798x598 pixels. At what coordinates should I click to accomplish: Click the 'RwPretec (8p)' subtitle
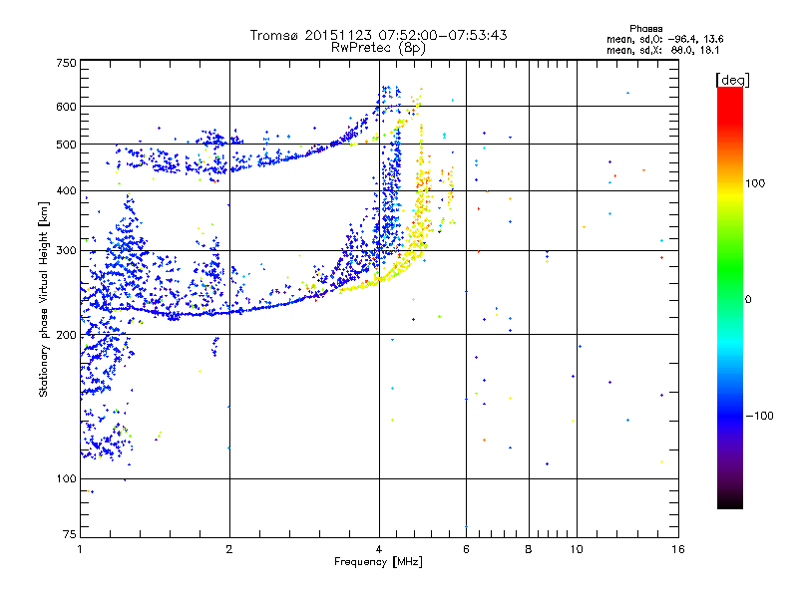tap(378, 48)
